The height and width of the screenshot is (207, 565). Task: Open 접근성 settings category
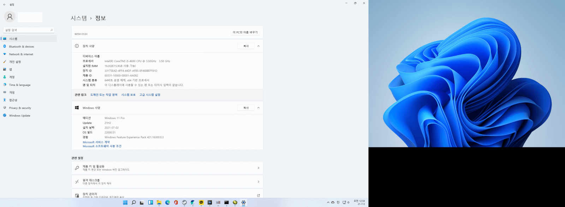click(x=29, y=100)
